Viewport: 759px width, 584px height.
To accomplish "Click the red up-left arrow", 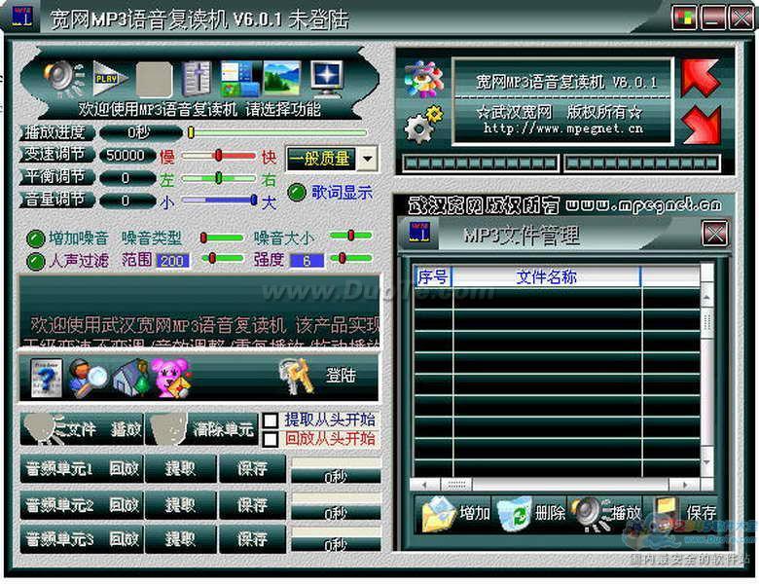I will pos(700,78).
